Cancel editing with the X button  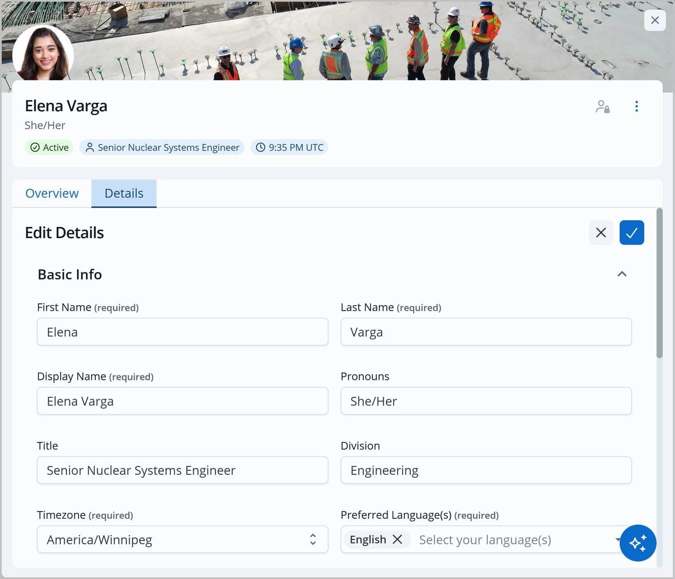[x=601, y=233]
